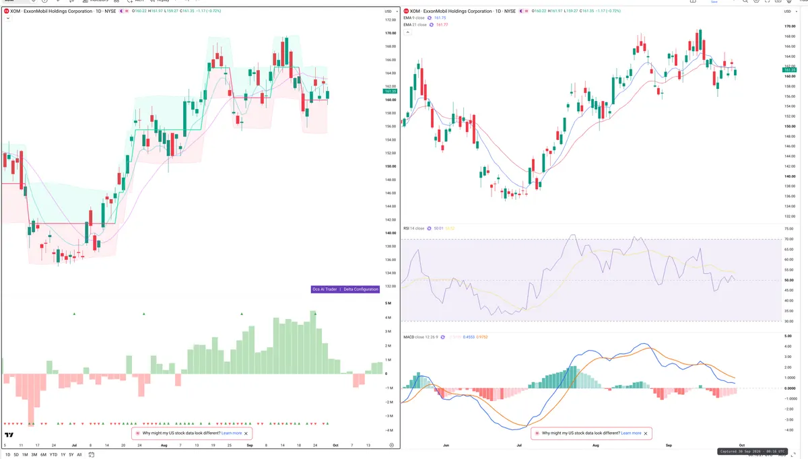Select MACD close 12 26 9 legend
Screen dimensions: 808x459
421,337
